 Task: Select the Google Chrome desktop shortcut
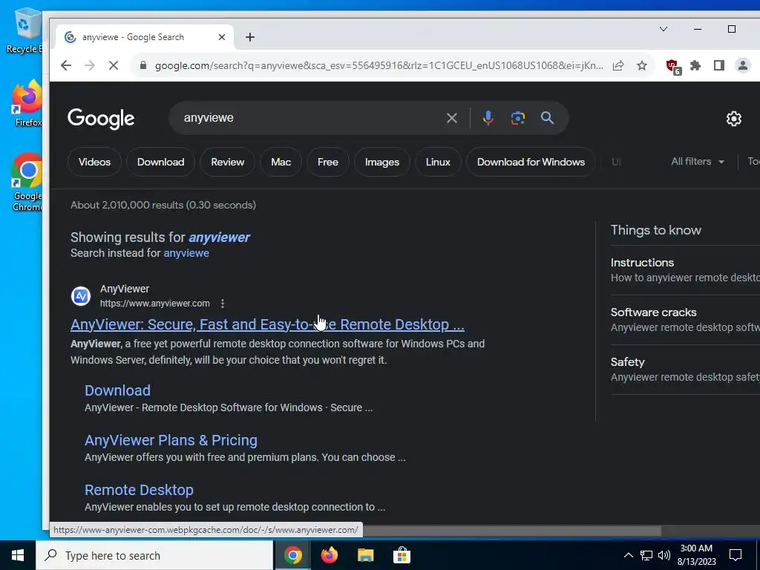[27, 183]
